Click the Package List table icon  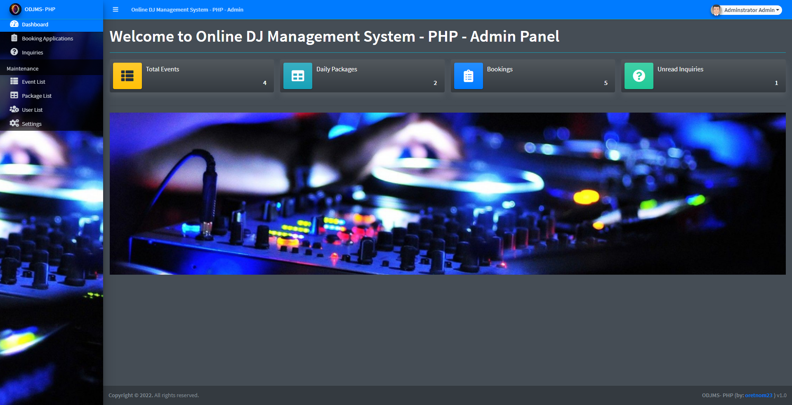(x=14, y=95)
